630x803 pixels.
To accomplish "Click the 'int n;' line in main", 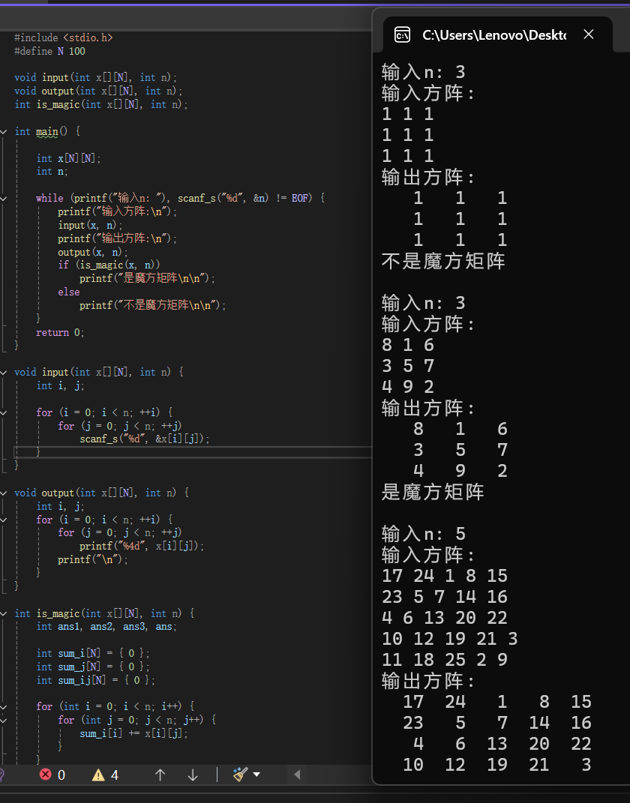I will point(52,172).
